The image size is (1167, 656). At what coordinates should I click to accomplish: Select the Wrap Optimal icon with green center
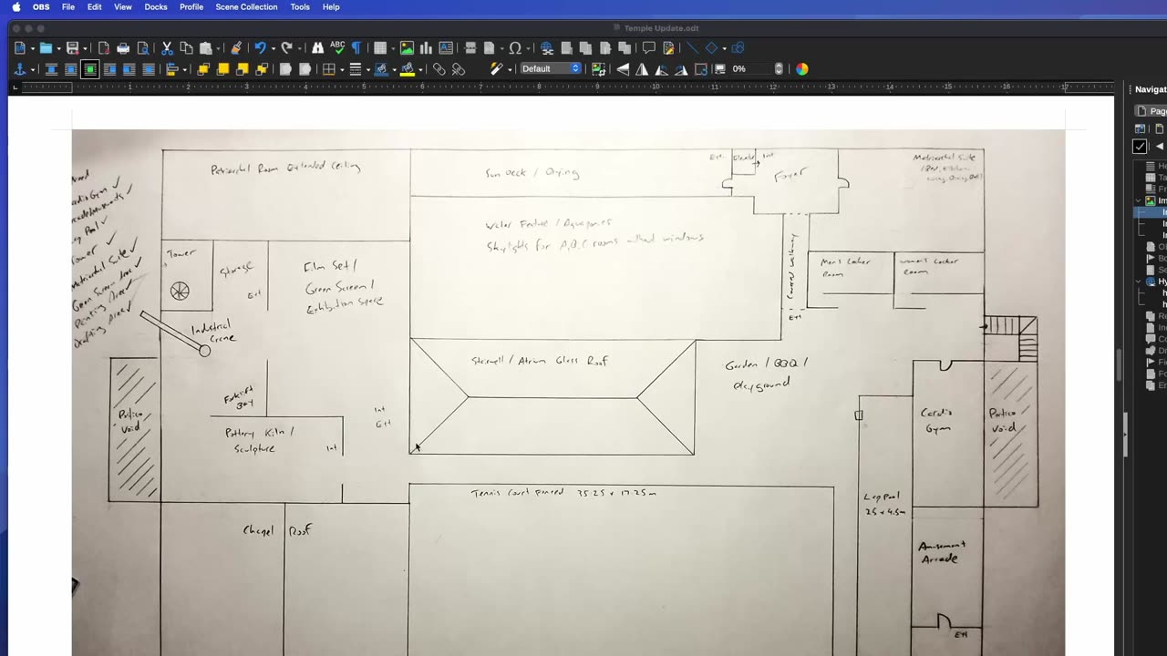coord(90,68)
